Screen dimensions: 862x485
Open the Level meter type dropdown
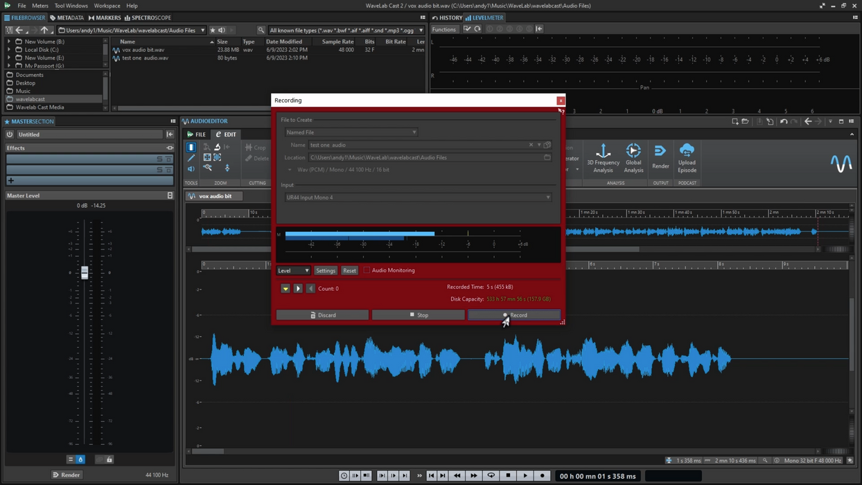pyautogui.click(x=293, y=271)
